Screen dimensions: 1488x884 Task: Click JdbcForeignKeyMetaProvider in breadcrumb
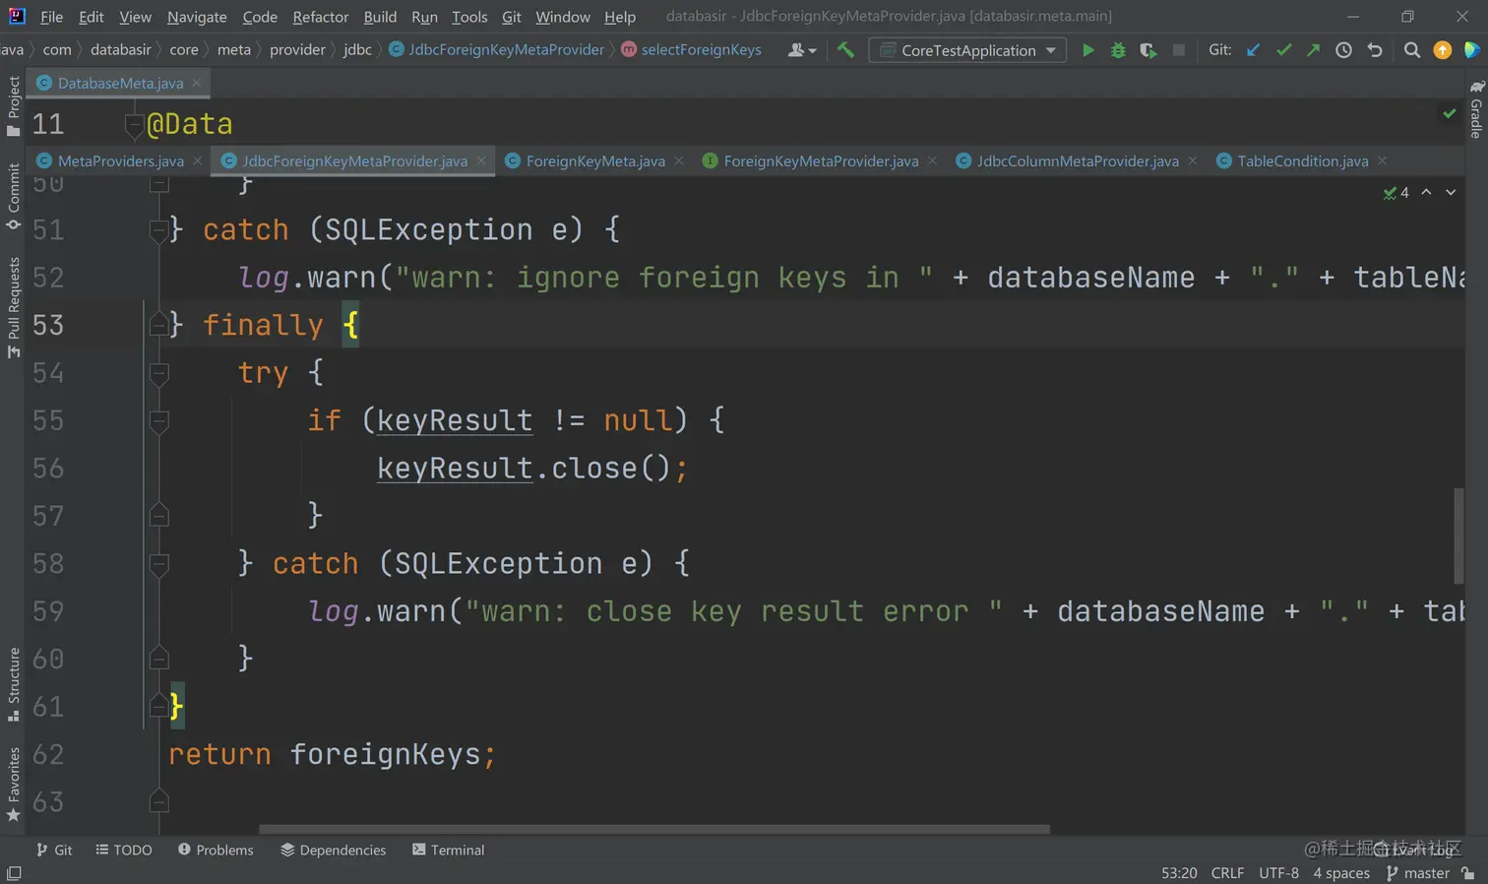click(x=497, y=49)
